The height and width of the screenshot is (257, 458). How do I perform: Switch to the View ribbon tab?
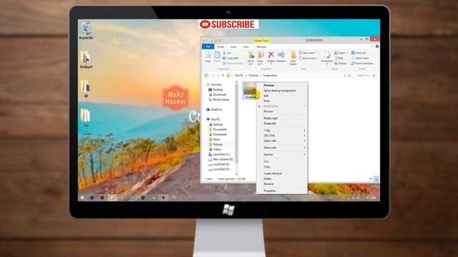pyautogui.click(x=246, y=46)
